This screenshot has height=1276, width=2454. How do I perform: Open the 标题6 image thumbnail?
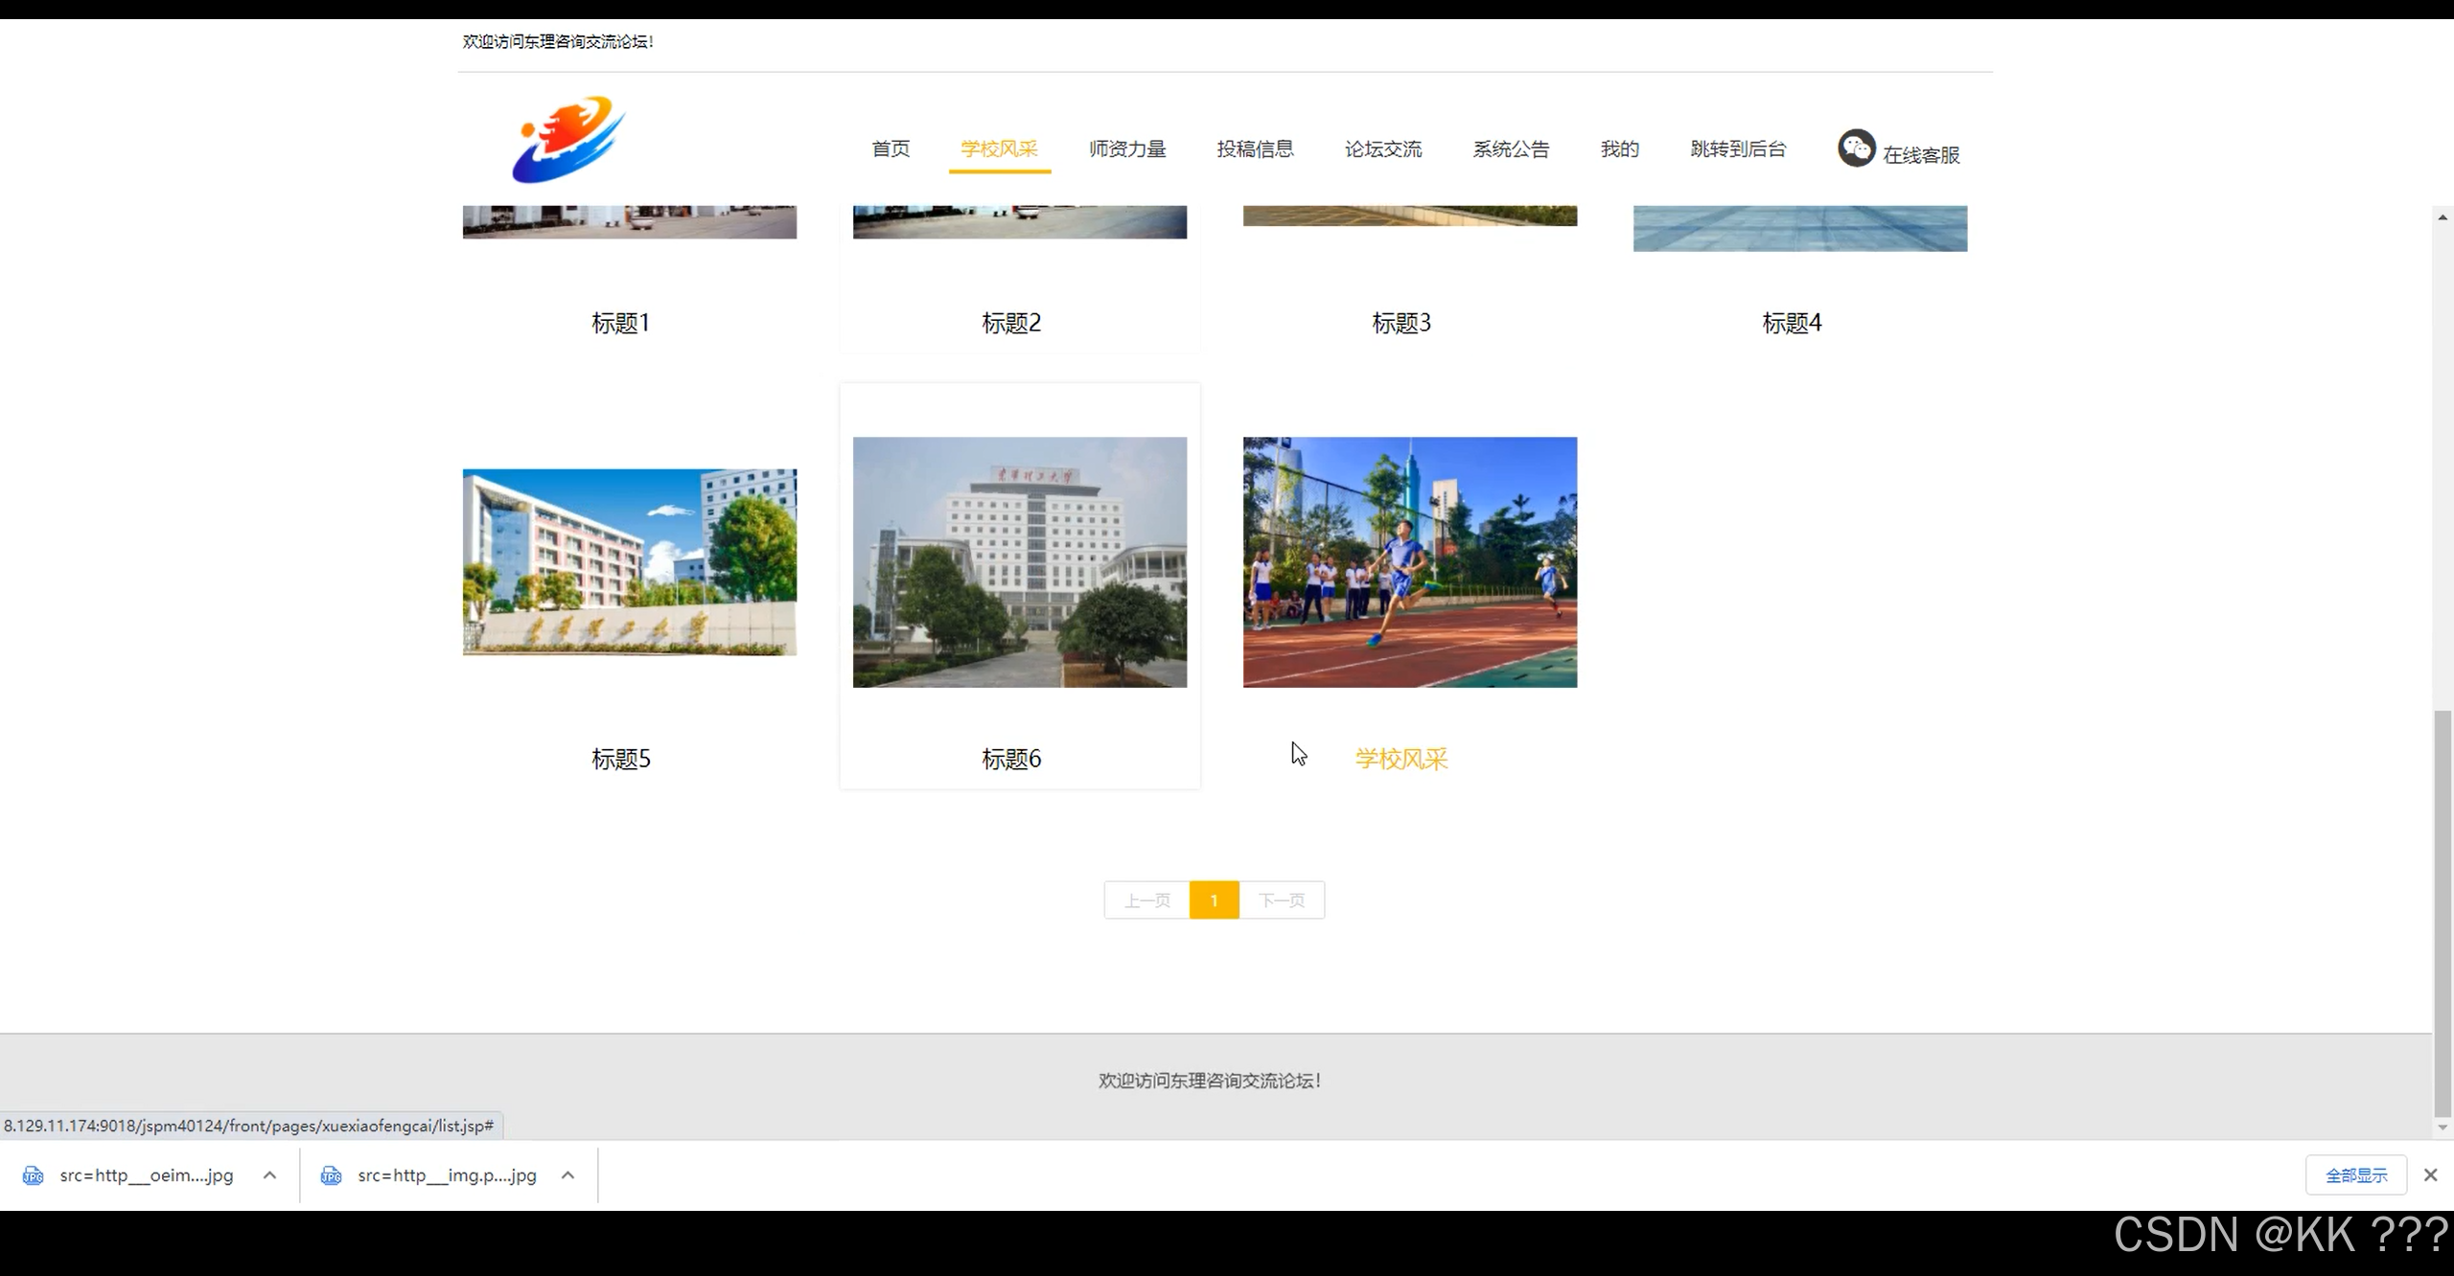(1019, 561)
